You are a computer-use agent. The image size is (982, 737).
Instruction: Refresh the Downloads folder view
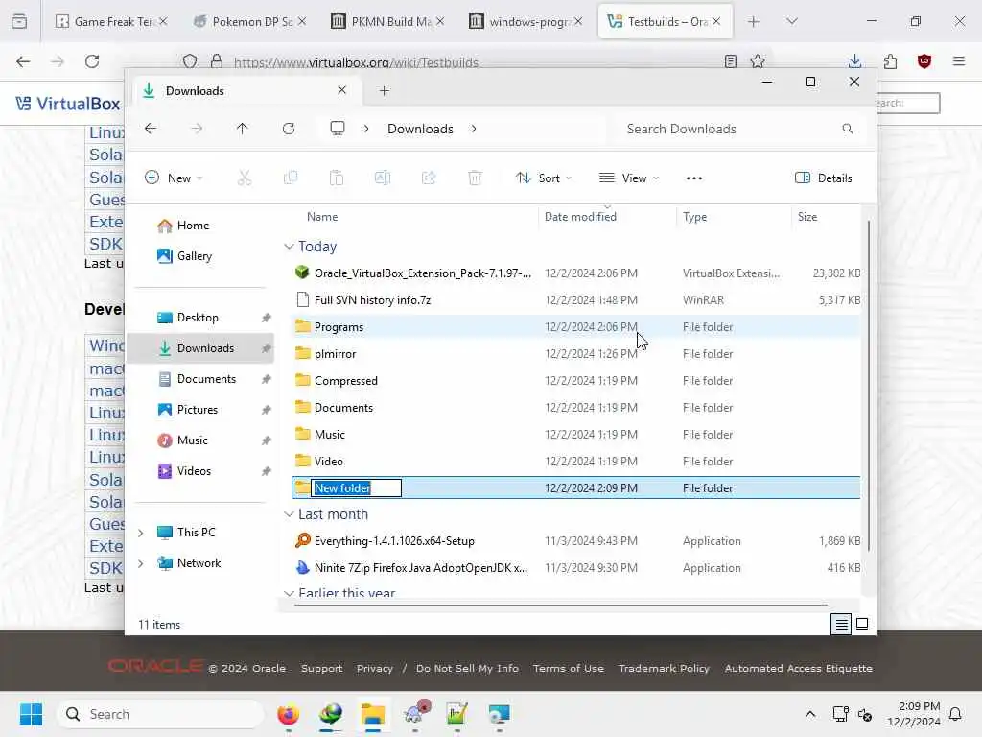pyautogui.click(x=289, y=129)
